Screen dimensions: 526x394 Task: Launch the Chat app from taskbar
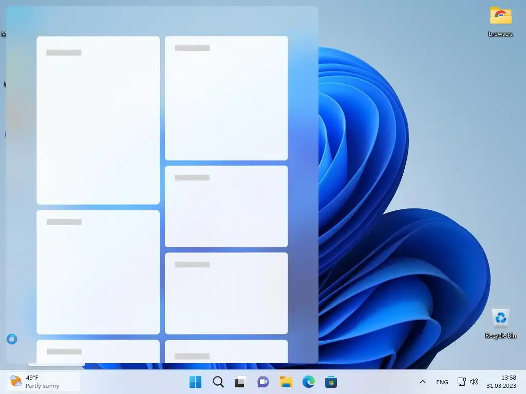click(x=263, y=382)
